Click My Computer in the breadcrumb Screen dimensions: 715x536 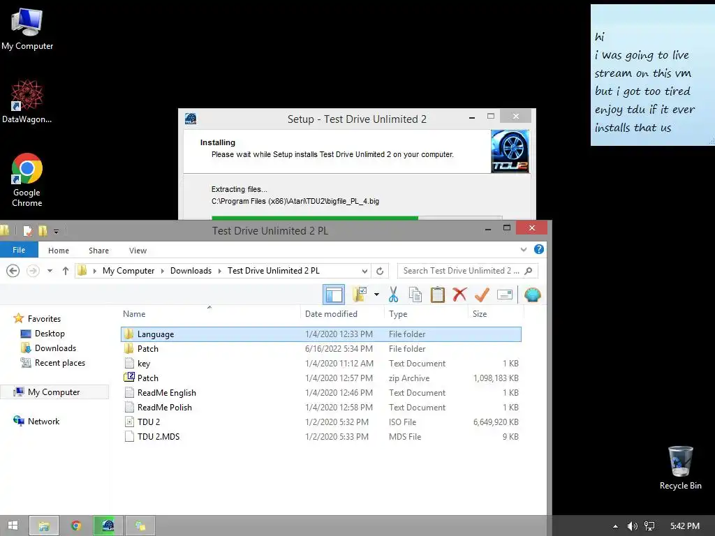tap(128, 271)
